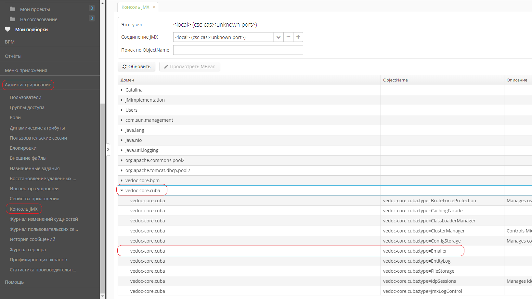Click the ellipsis icon beside JMX connection
The height and width of the screenshot is (299, 532).
pyautogui.click(x=288, y=37)
